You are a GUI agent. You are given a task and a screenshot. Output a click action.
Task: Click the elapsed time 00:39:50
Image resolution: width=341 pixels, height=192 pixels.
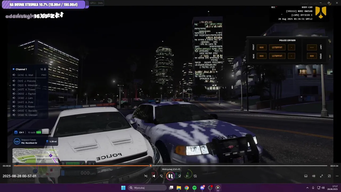pos(7,166)
